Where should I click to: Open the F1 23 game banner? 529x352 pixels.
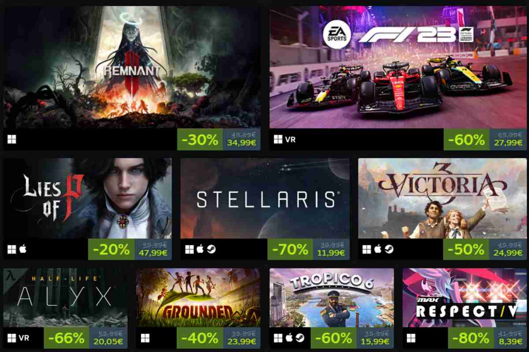pyautogui.click(x=398, y=67)
